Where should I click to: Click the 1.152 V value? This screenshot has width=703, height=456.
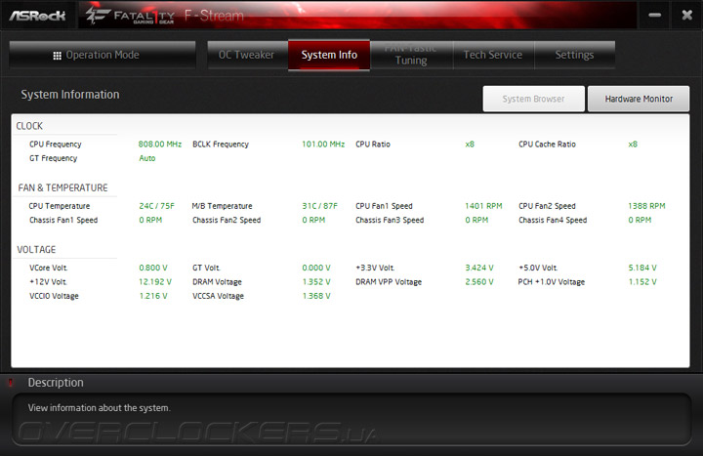[x=642, y=282]
